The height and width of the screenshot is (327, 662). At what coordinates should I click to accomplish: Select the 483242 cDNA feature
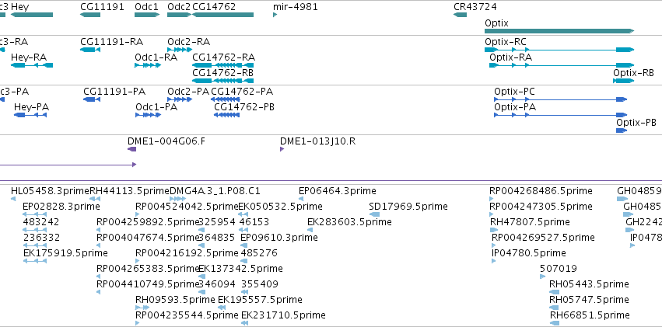[35, 230]
